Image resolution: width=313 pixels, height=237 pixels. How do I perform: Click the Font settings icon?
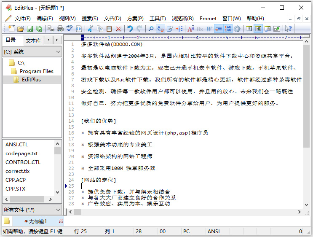pyautogui.click(x=191, y=29)
